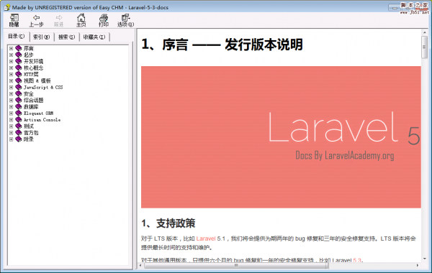The image size is (432, 273).
Task: Click the book icon beside 综合话题
Action: coord(19,101)
